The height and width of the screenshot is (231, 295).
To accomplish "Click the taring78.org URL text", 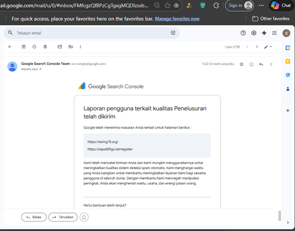I will point(103,141).
